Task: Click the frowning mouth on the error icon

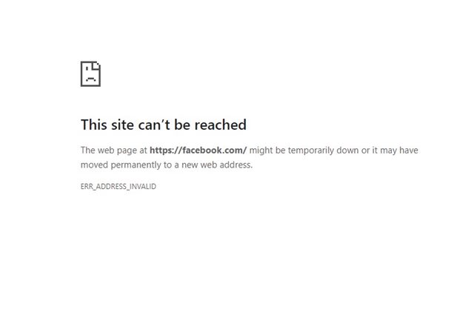Action: [90, 79]
